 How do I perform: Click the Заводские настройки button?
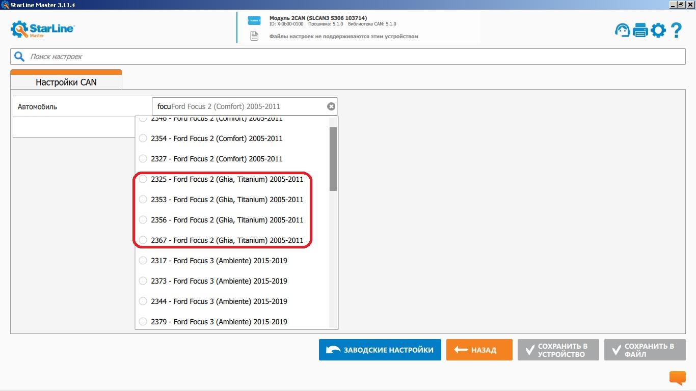tap(380, 350)
